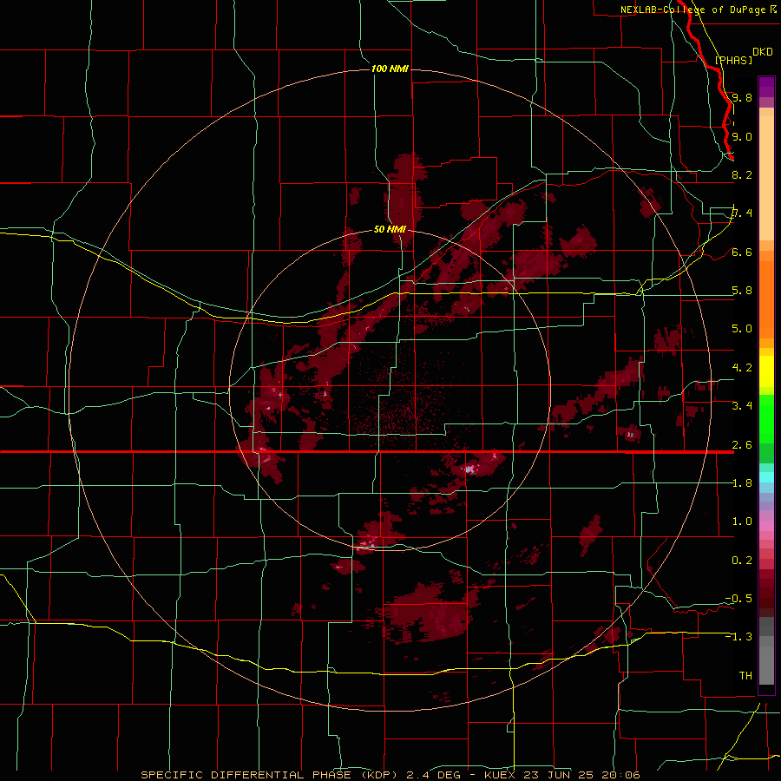This screenshot has width=781, height=781.
Task: Click the KDP product caption at the bottom
Action: pos(390,775)
